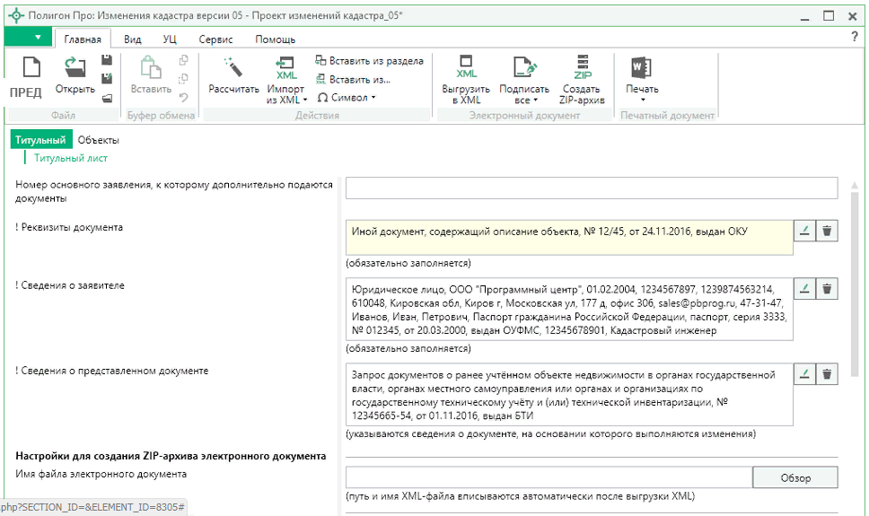
Task: Click the top save diskette icon
Action: click(107, 60)
